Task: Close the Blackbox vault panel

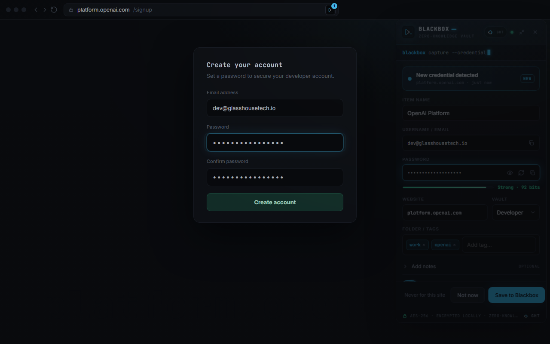Action: coord(535,32)
